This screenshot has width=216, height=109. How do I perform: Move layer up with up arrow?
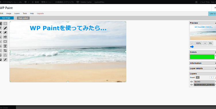tap(211, 77)
